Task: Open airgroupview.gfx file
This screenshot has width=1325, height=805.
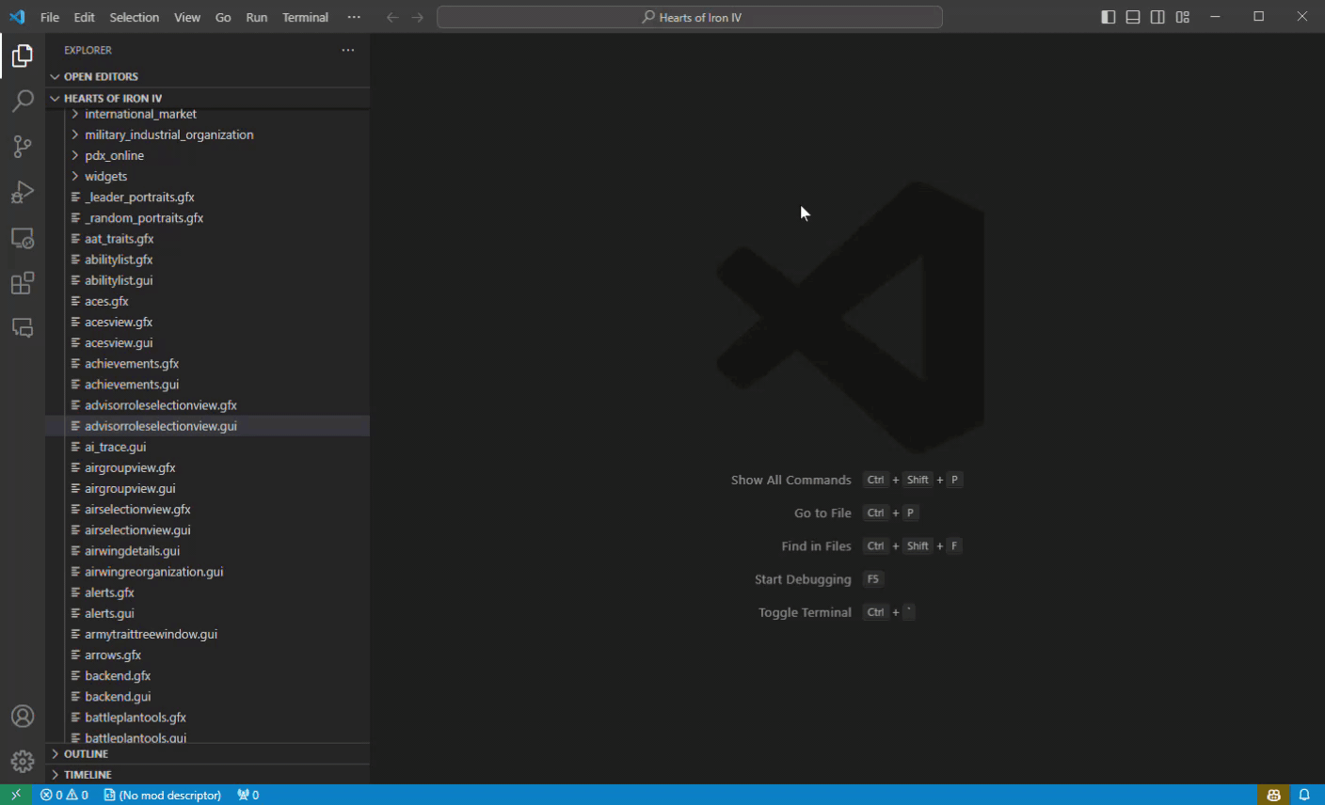Action: coord(207,467)
